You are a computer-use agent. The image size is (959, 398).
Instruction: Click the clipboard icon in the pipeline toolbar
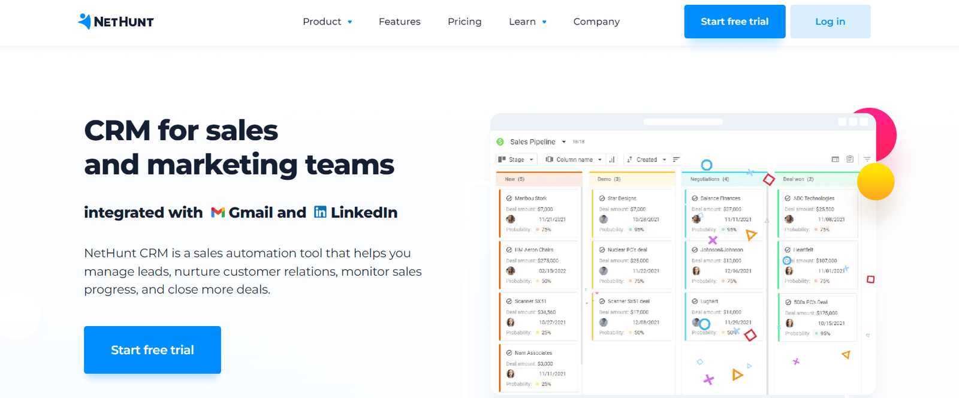coord(850,159)
